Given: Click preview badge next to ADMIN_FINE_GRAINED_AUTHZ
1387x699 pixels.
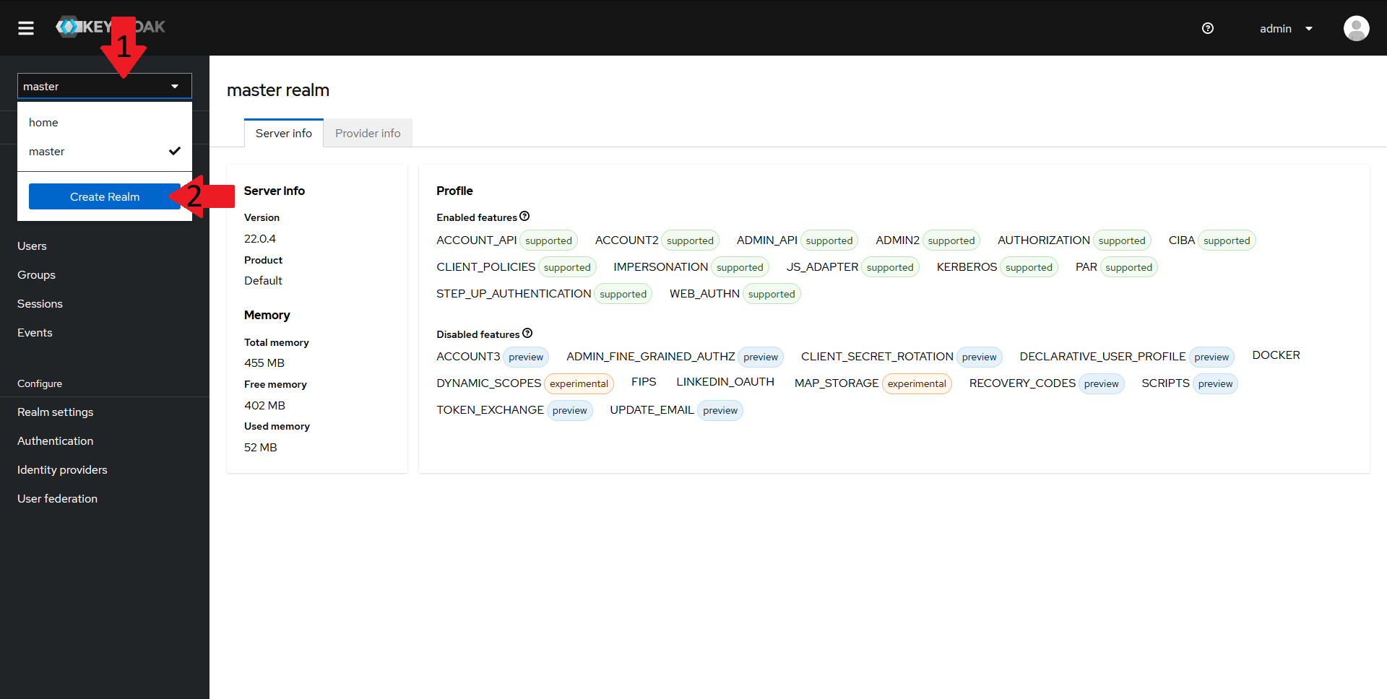Looking at the screenshot, I should (x=761, y=357).
